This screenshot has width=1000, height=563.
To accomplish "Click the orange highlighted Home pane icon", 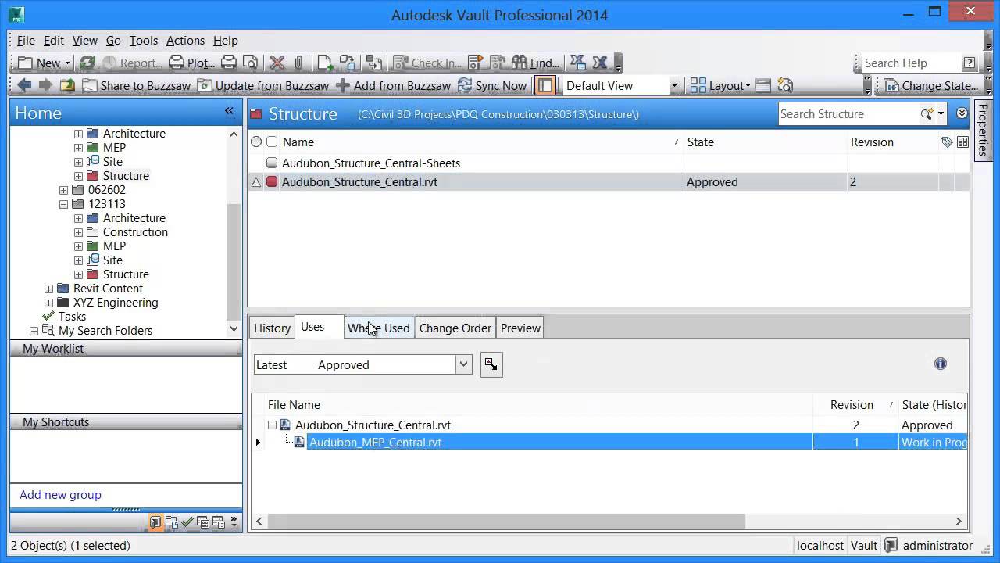I will (x=156, y=522).
